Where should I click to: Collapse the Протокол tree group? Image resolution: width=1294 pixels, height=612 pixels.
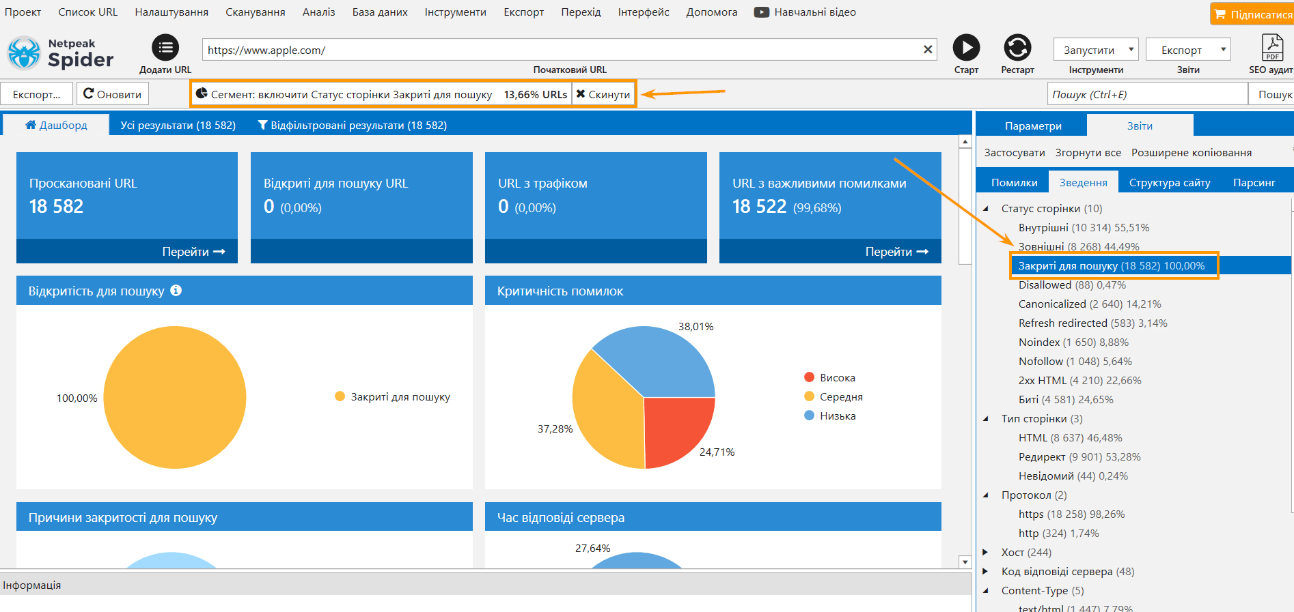click(986, 495)
